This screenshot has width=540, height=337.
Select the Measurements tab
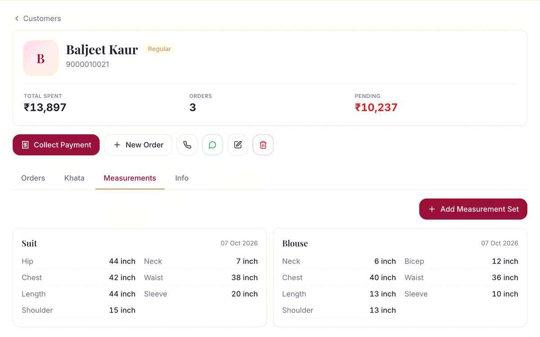point(130,178)
